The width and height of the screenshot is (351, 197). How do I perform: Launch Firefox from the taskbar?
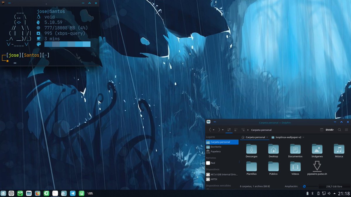(37, 193)
